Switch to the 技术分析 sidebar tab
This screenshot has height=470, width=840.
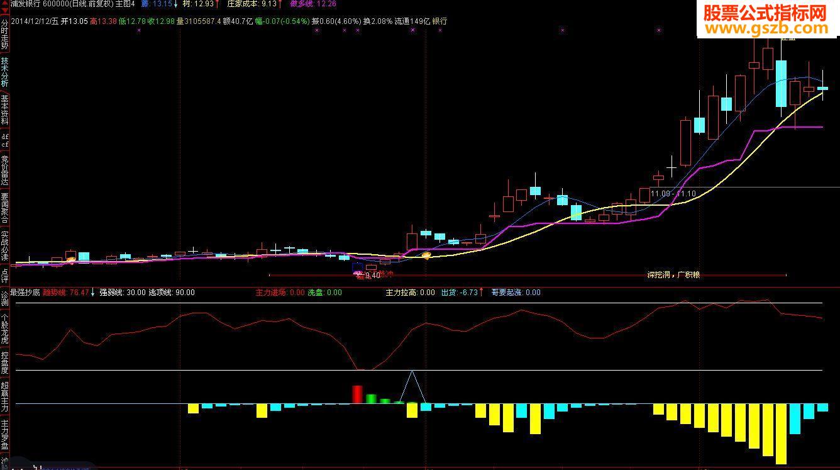4,72
